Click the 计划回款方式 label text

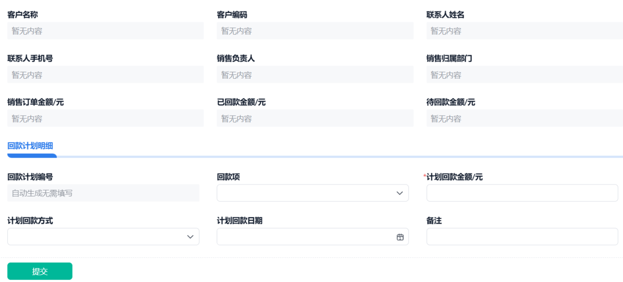pos(30,221)
